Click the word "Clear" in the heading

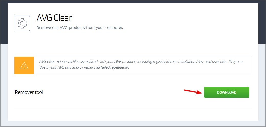(63, 18)
